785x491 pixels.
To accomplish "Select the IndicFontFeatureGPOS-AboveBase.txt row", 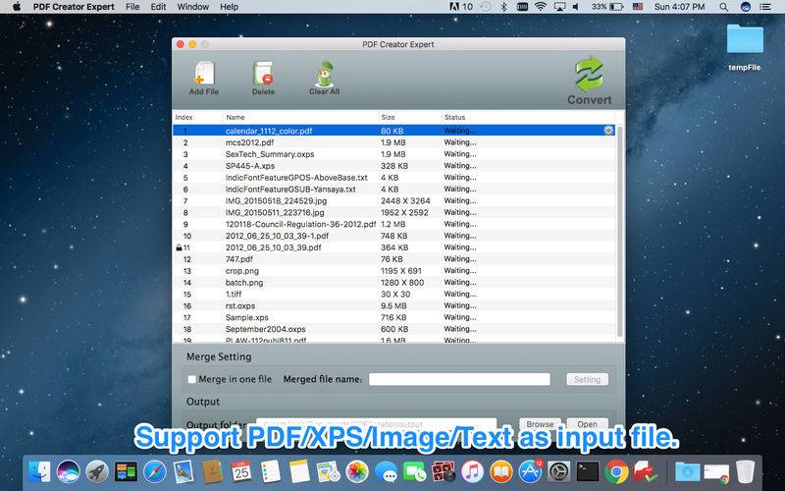I will [394, 178].
